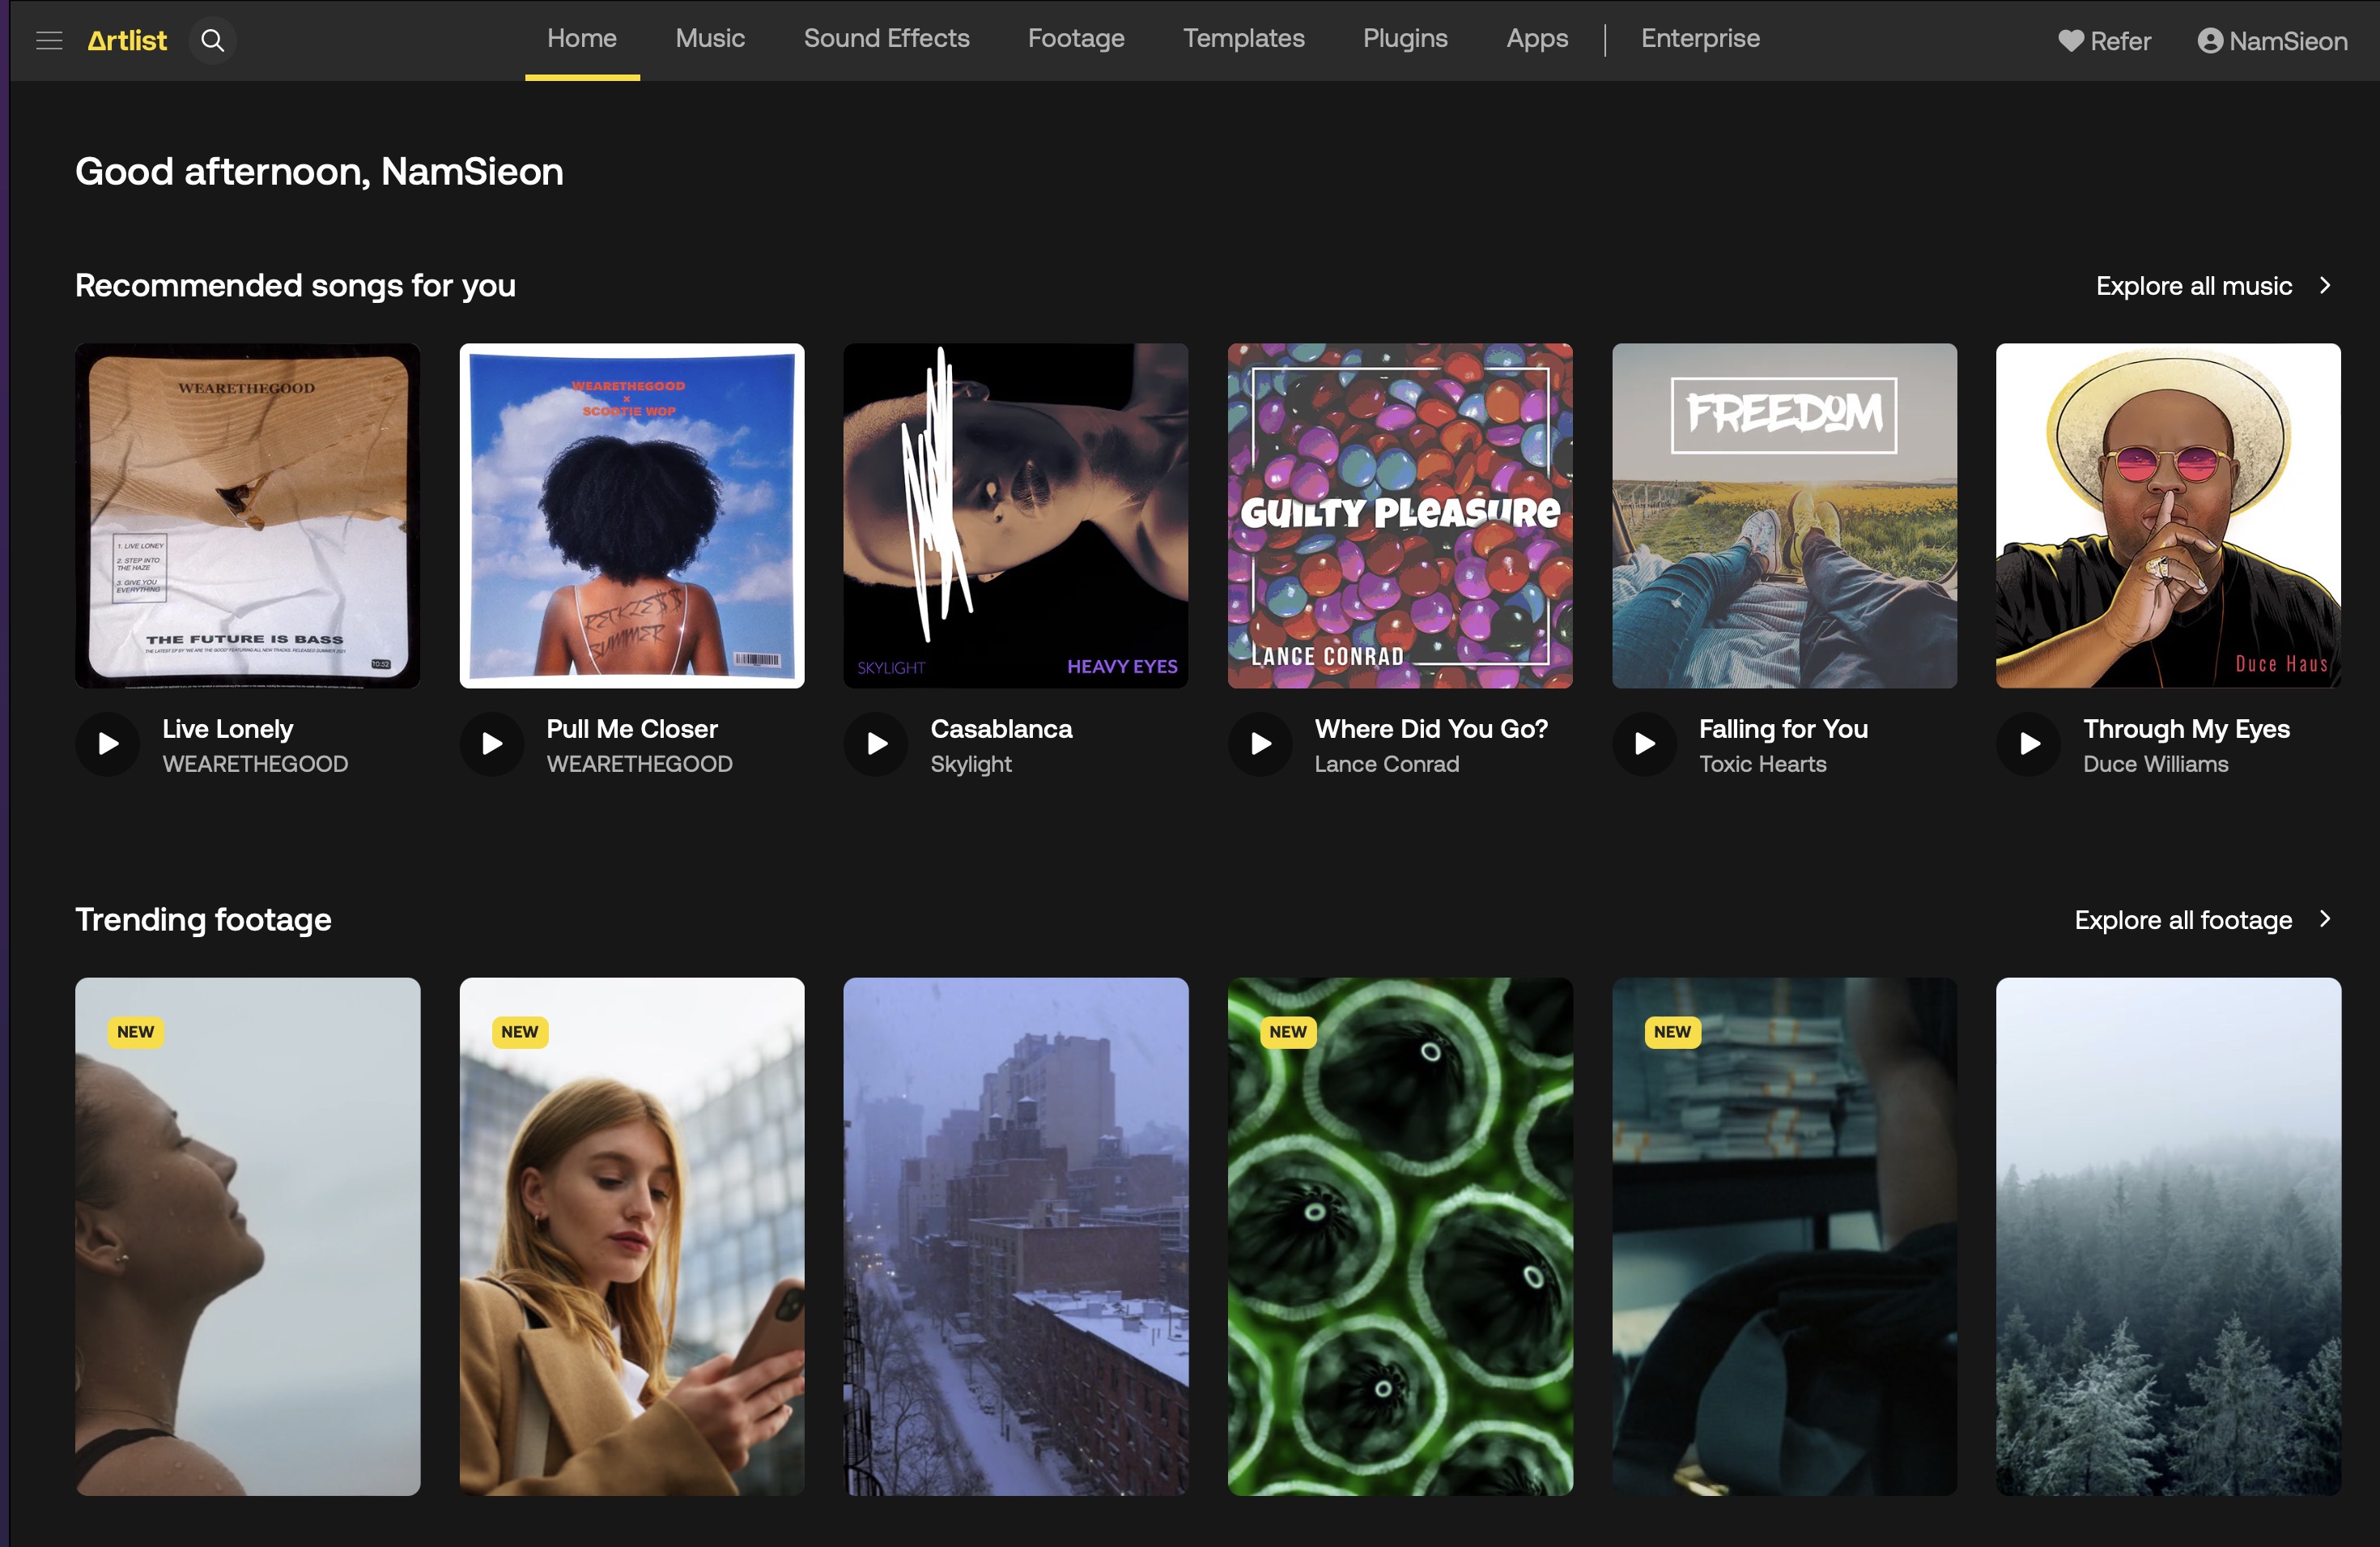Viewport: 2380px width, 1547px height.
Task: Click chevron next to Explore all footage
Action: pyautogui.click(x=2325, y=918)
